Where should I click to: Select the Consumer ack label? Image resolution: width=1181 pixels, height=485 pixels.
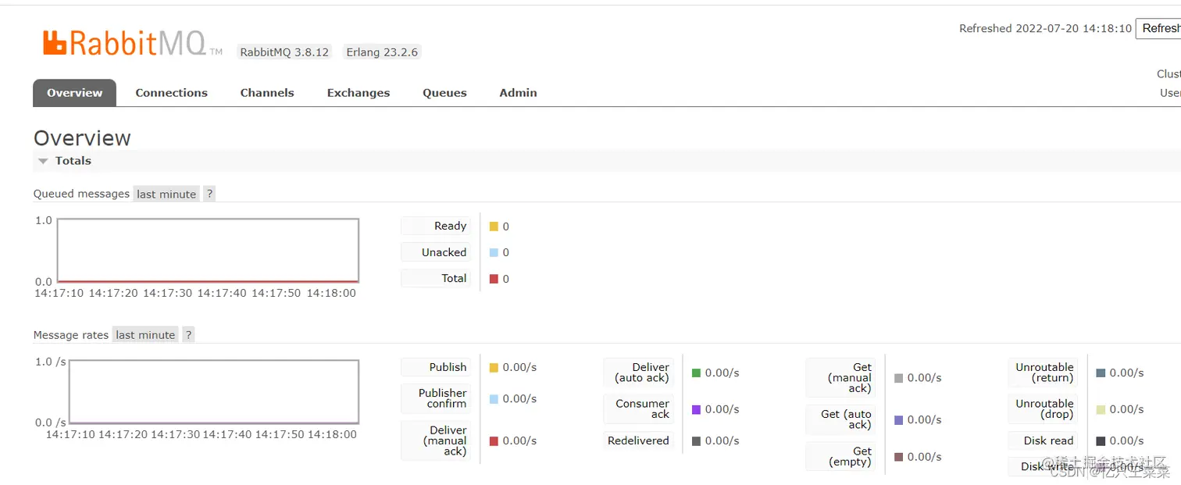tap(638, 409)
